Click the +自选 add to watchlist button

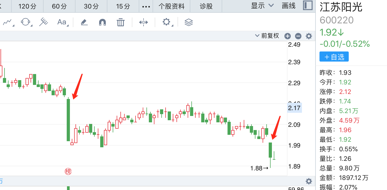334,57
